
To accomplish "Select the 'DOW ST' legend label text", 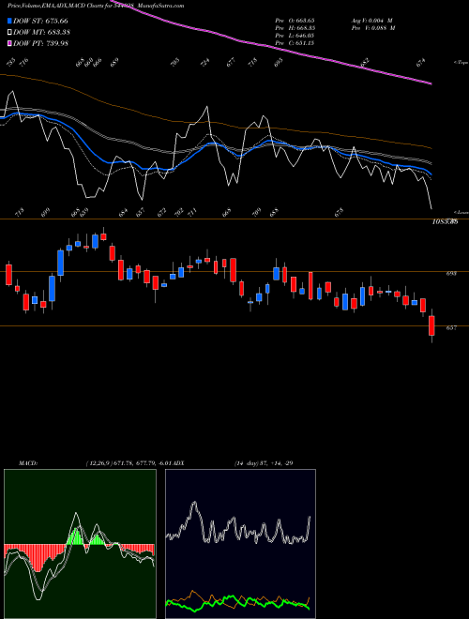I will coord(40,21).
